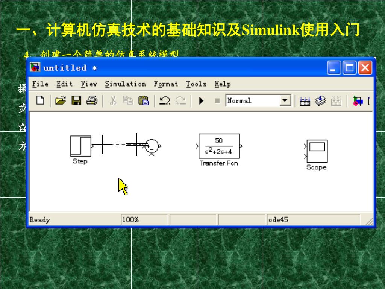Click the untitled window title icon
The height and width of the screenshot is (289, 385).
tap(35, 67)
